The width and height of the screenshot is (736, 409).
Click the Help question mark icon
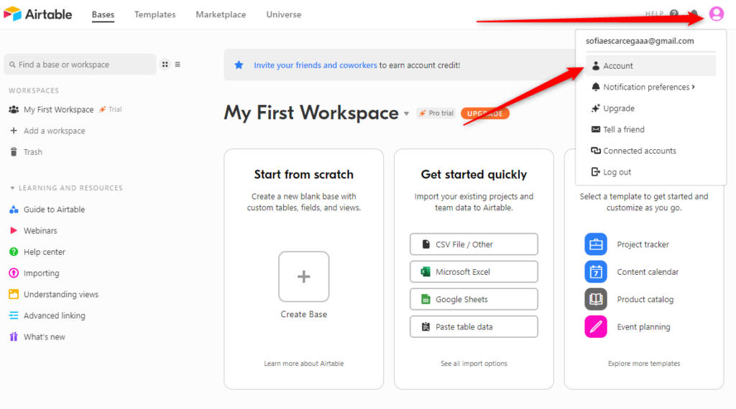tap(674, 14)
